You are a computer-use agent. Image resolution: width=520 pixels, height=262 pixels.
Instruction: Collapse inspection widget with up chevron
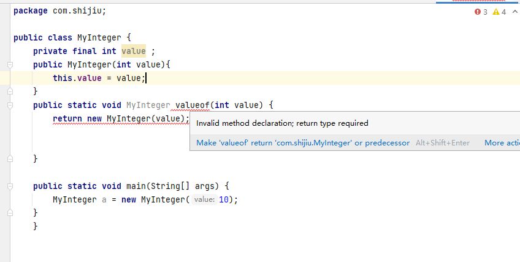coord(514,12)
